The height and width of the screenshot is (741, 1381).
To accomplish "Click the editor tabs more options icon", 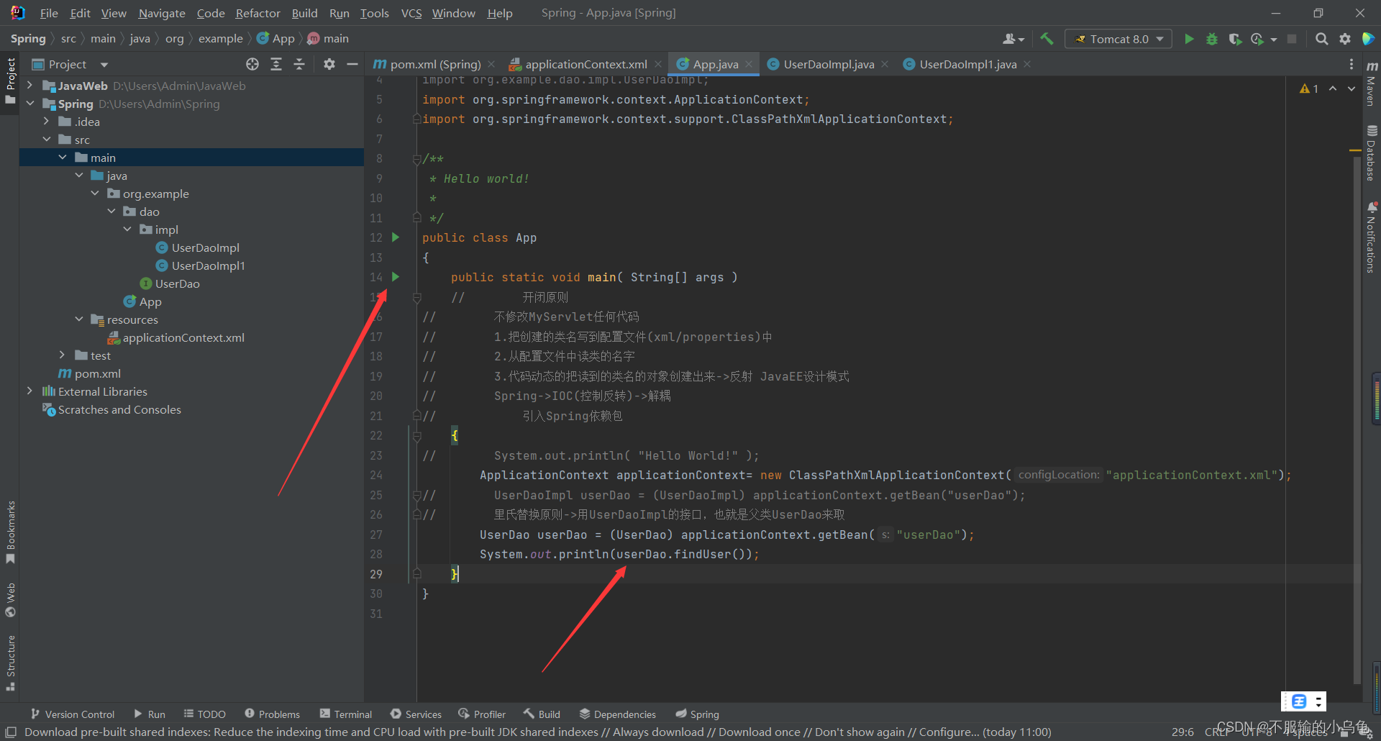I will [x=1352, y=64].
